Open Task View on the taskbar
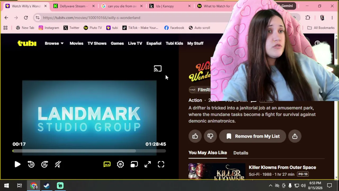The height and width of the screenshot is (191, 339). 19,186
